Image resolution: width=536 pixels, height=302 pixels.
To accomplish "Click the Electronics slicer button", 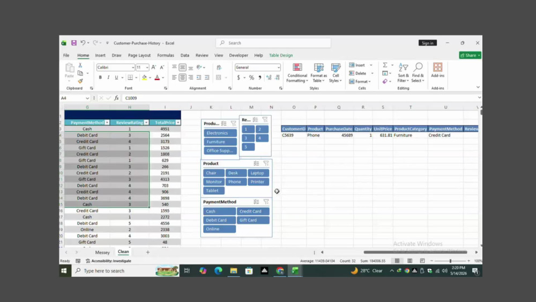I will coord(220,133).
